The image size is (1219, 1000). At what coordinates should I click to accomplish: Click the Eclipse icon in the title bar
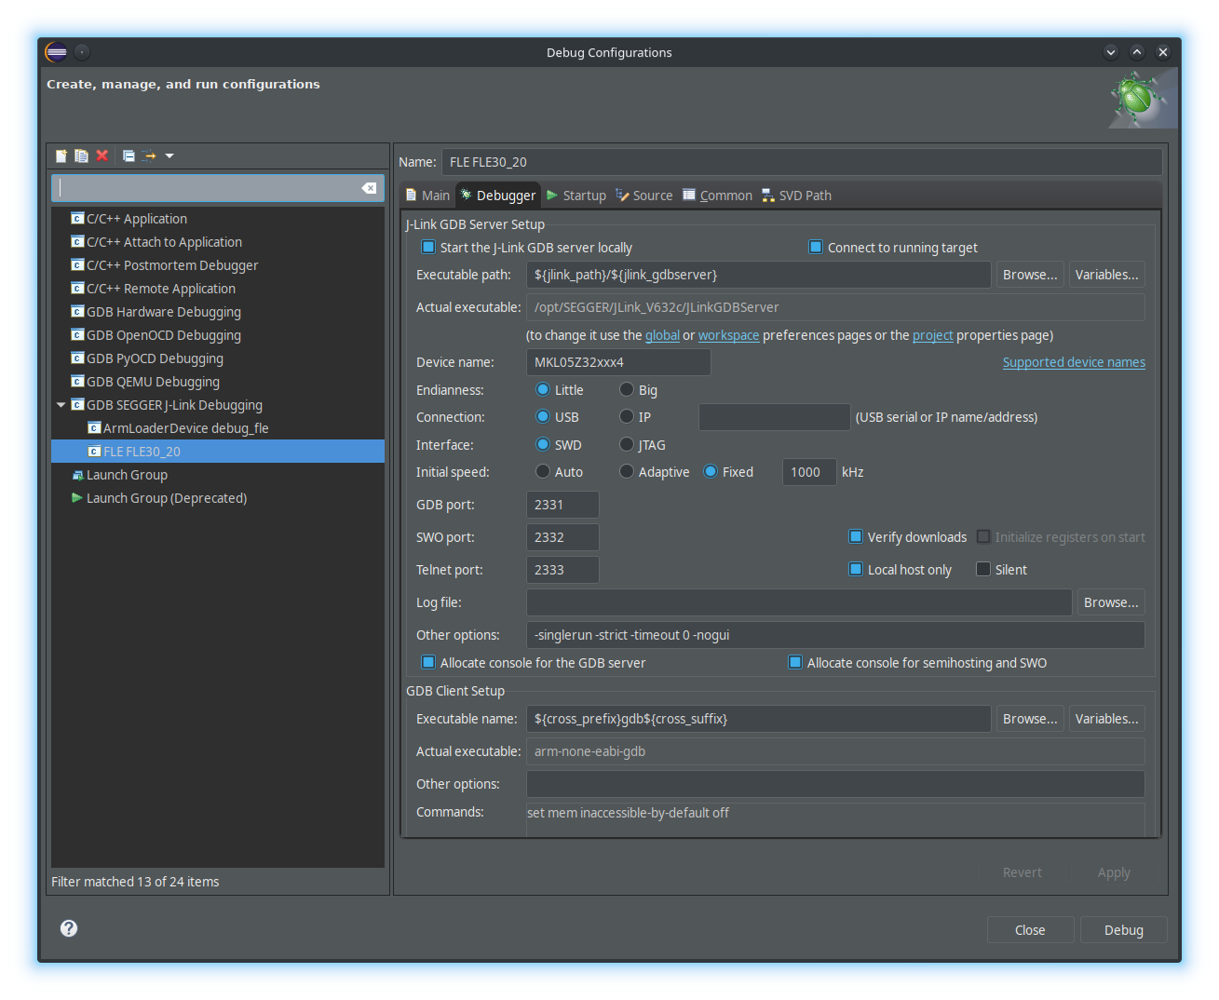(56, 52)
